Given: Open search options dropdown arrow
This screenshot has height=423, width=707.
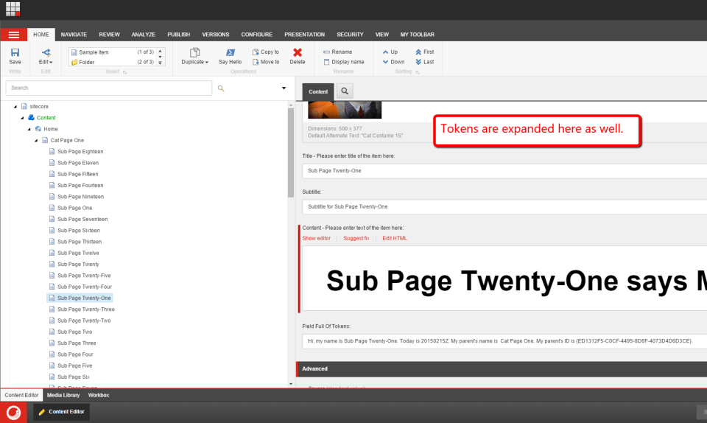Looking at the screenshot, I should (284, 88).
